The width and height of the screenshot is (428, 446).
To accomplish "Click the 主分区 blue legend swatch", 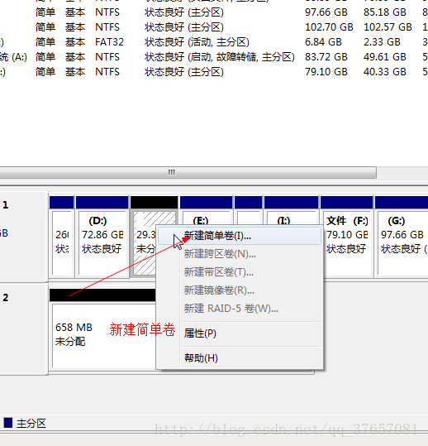I will pyautogui.click(x=8, y=423).
